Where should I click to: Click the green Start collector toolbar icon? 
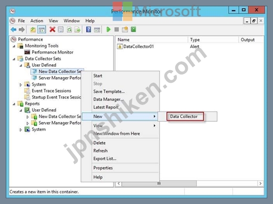click(108, 29)
